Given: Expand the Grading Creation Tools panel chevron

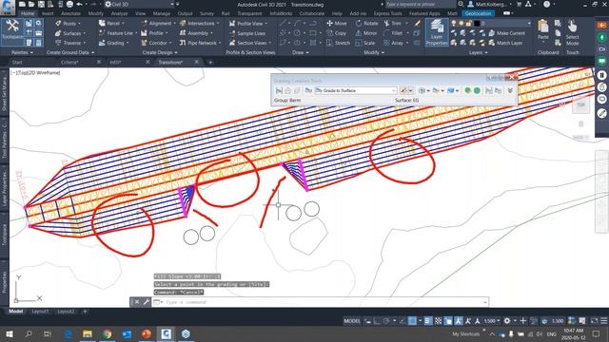Looking at the screenshot, I should (x=510, y=90).
